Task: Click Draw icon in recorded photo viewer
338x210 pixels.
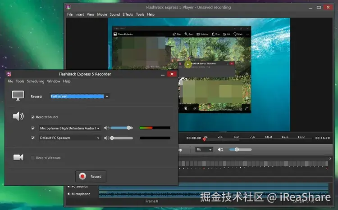Action: pyautogui.click(x=213, y=34)
